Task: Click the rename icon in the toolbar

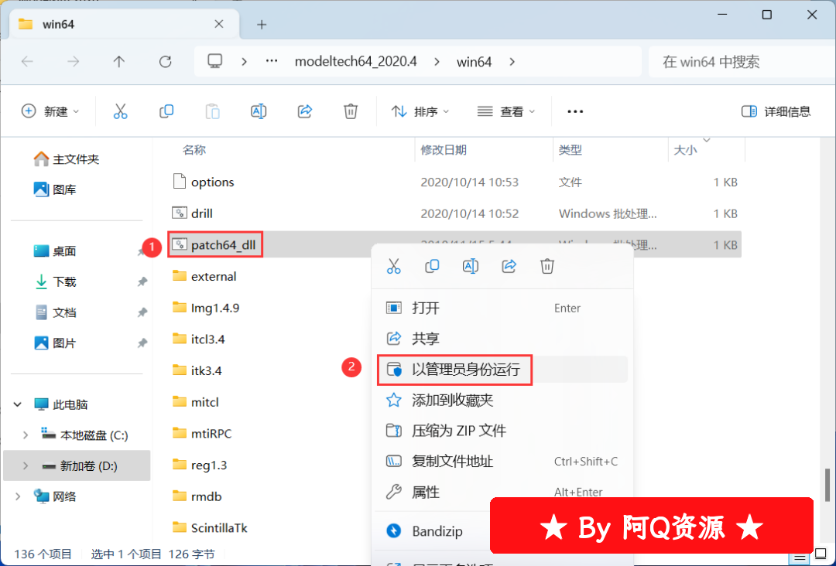Action: pyautogui.click(x=259, y=111)
